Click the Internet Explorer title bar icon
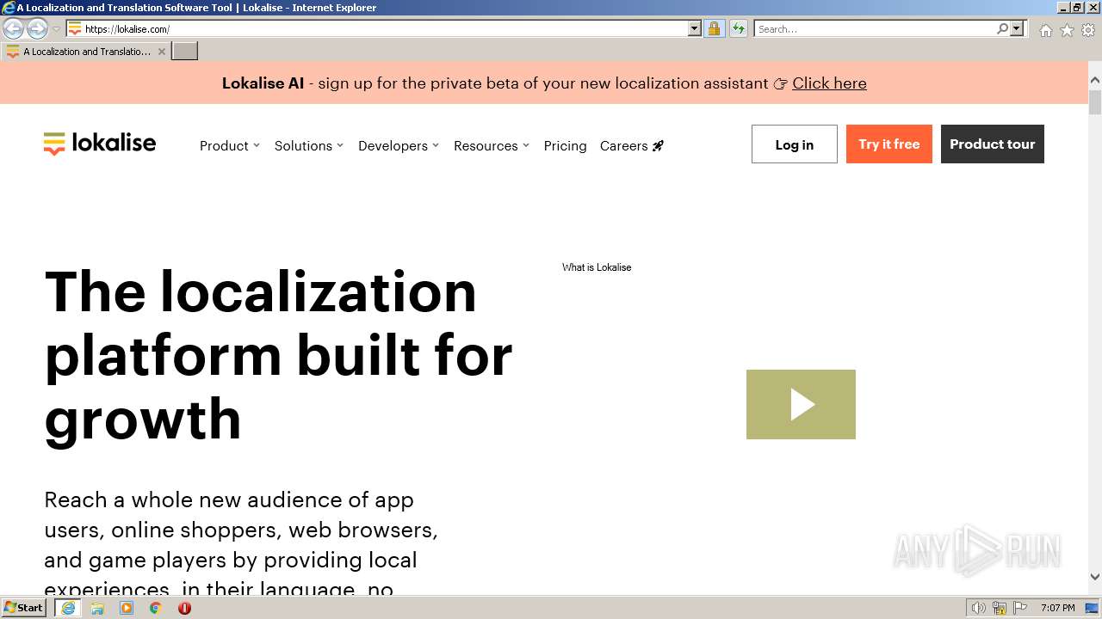Screen dimensions: 1102x619 (9, 8)
